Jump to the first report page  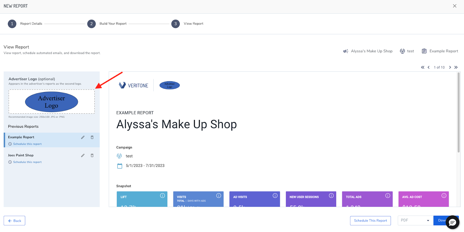(x=423, y=67)
